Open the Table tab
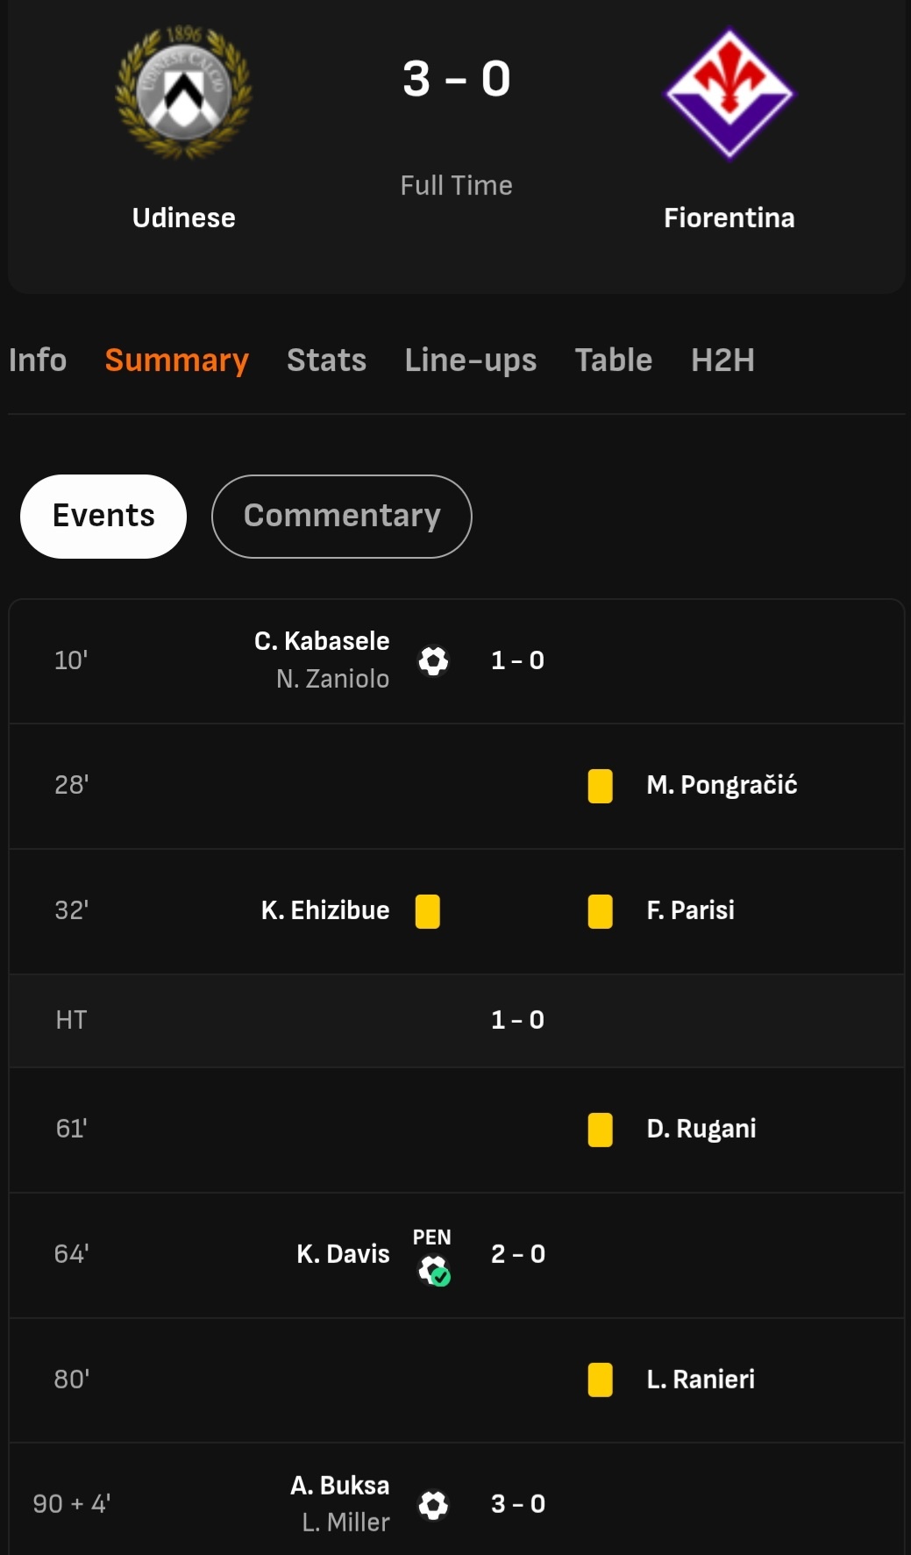The image size is (911, 1555). 613,360
